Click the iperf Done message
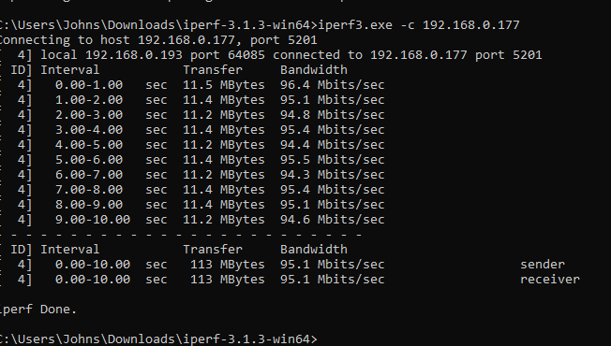 coord(38,310)
